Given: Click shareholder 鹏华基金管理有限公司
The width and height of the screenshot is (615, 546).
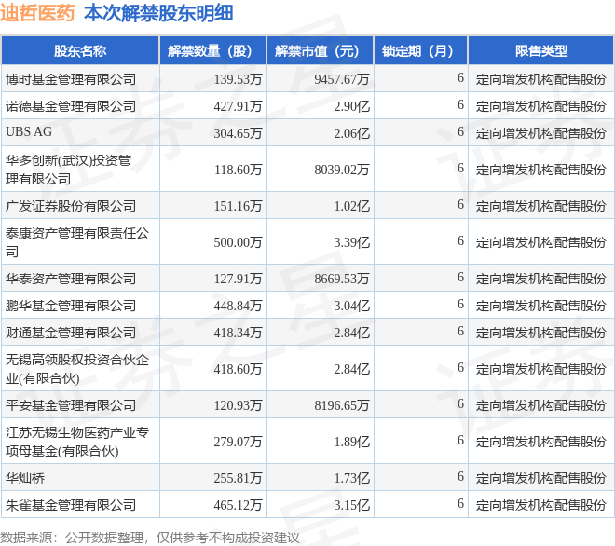Looking at the screenshot, I should pyautogui.click(x=71, y=306).
